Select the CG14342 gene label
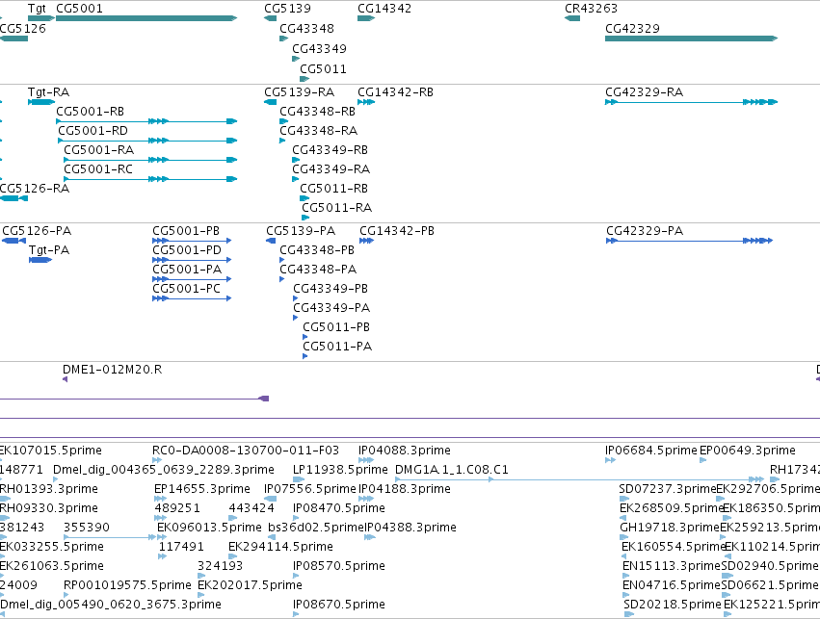The image size is (820, 619). (384, 9)
